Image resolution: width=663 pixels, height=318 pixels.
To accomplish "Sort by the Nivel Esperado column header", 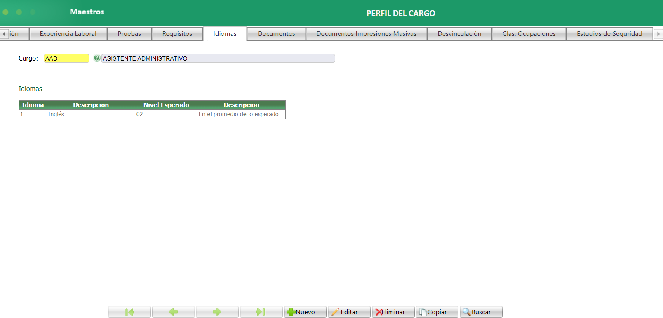I will point(166,105).
